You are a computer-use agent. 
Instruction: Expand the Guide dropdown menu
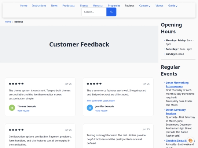pos(173,5)
